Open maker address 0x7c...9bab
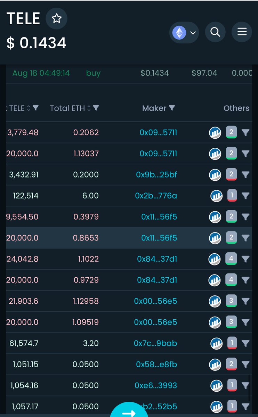Viewport: 258px width, 417px height. click(x=155, y=343)
